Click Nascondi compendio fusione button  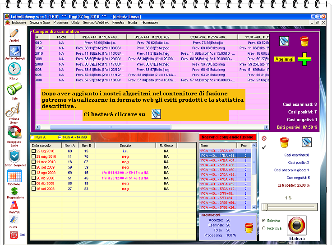tap(227, 137)
